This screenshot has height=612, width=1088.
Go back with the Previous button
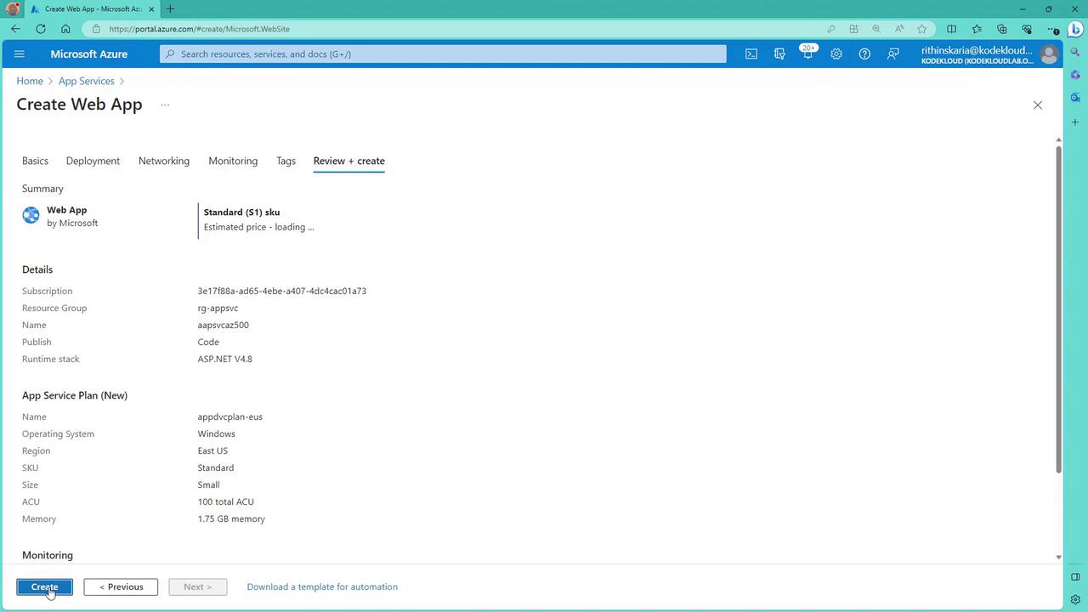[121, 586]
